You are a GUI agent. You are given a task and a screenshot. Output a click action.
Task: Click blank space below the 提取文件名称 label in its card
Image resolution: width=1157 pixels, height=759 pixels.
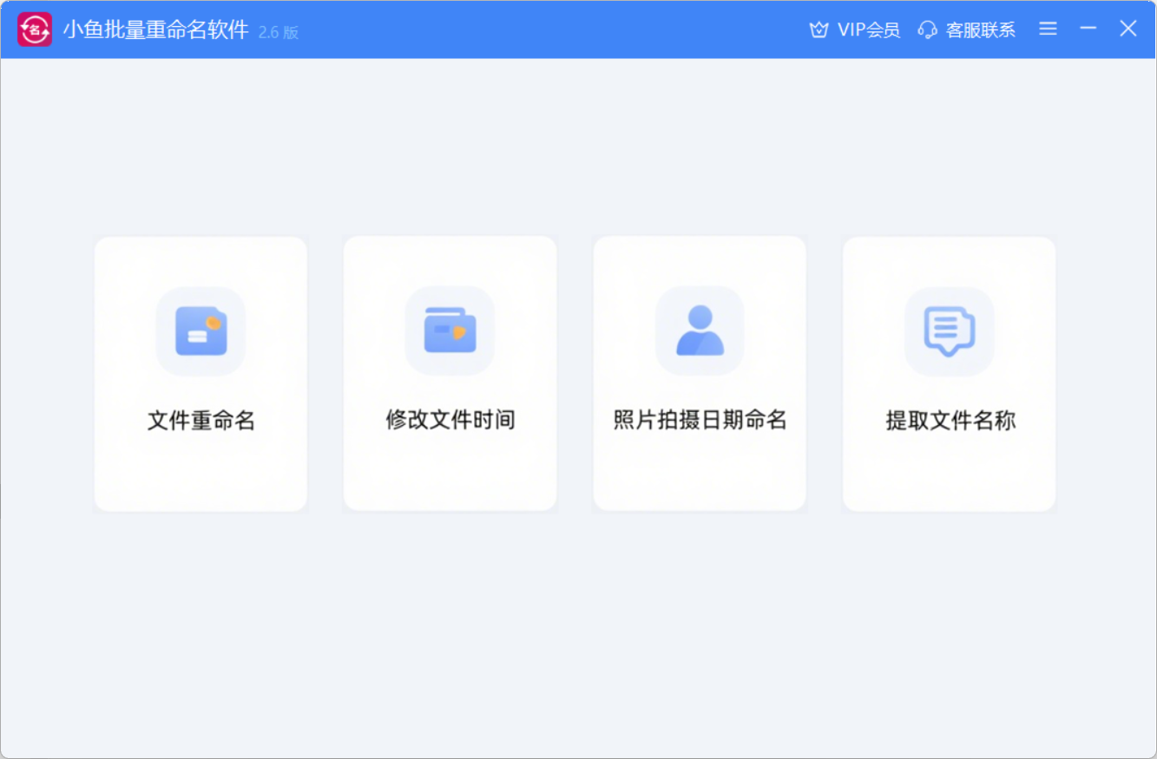(x=950, y=473)
